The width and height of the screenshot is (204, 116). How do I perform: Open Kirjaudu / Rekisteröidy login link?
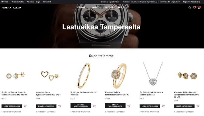(192, 2)
